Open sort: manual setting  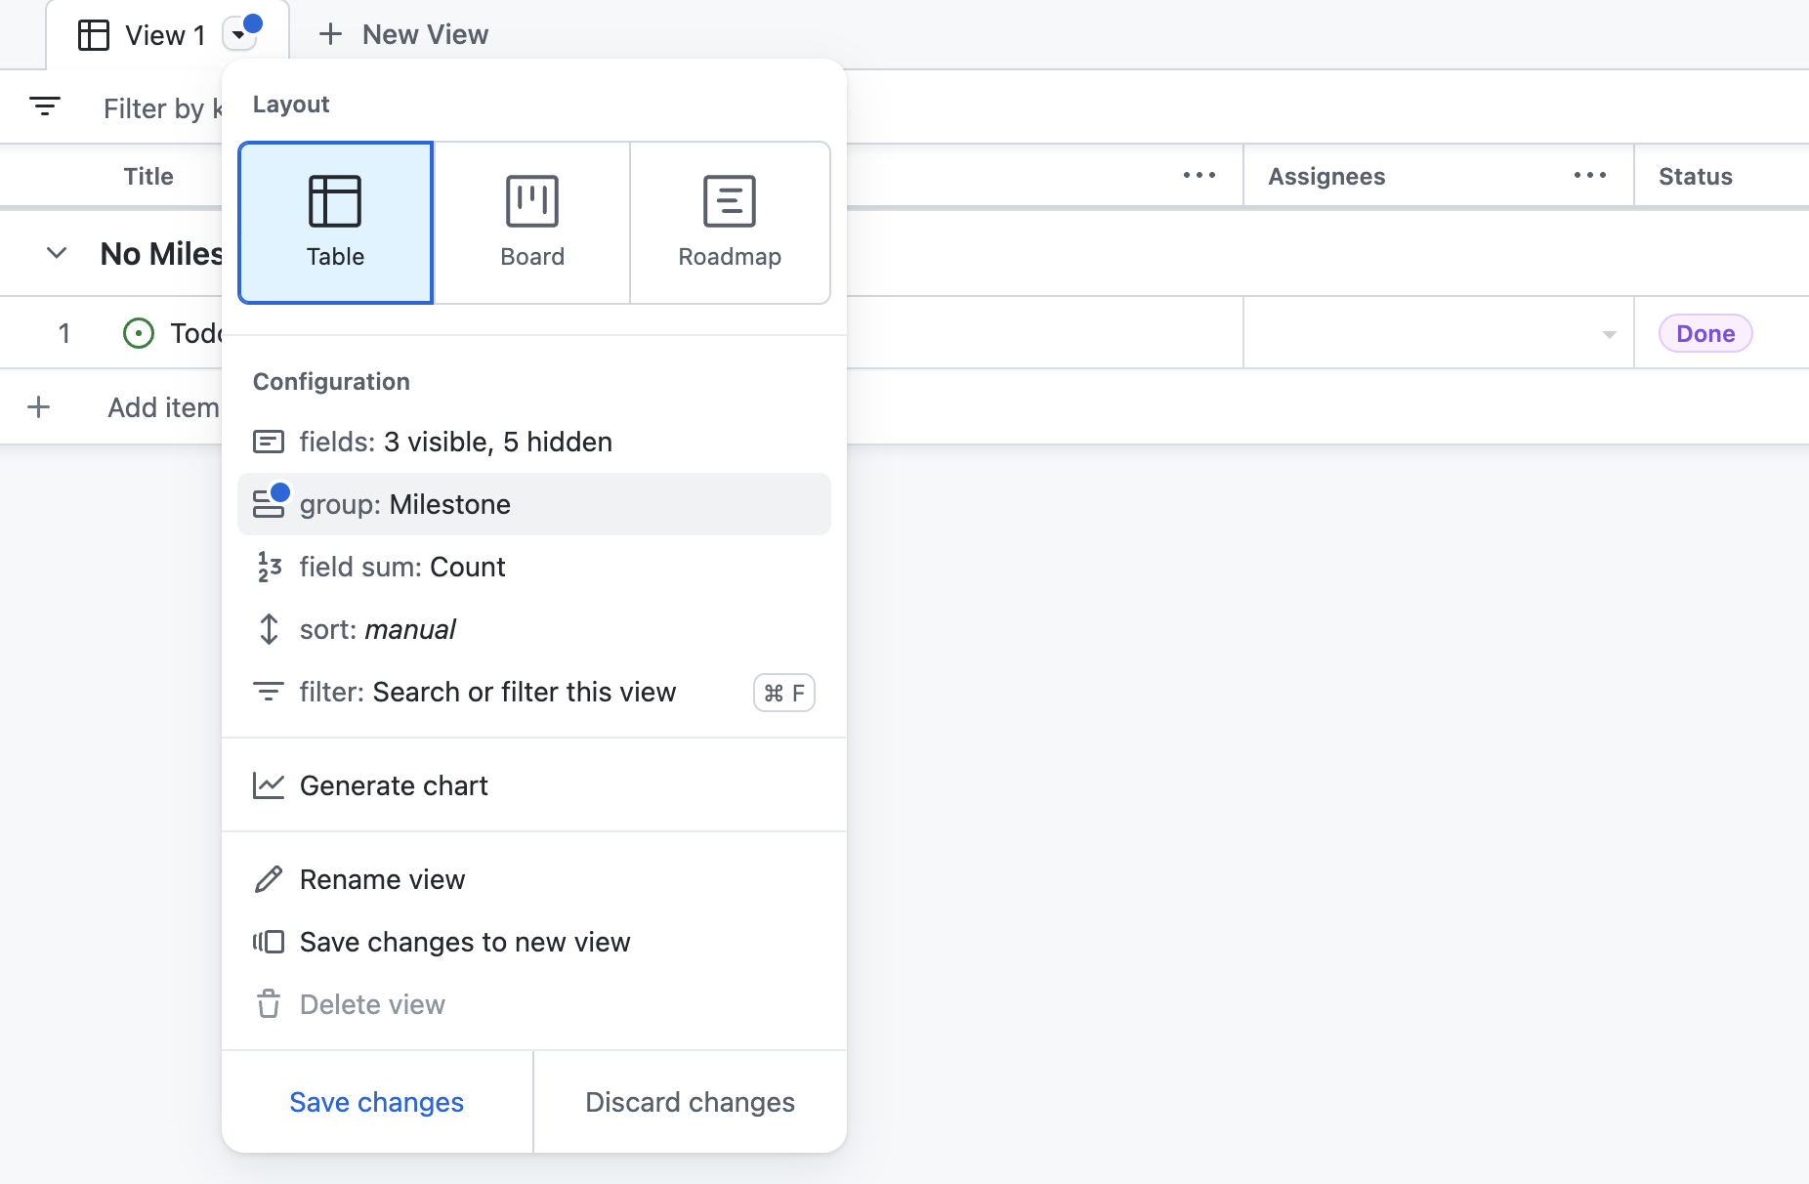(533, 629)
